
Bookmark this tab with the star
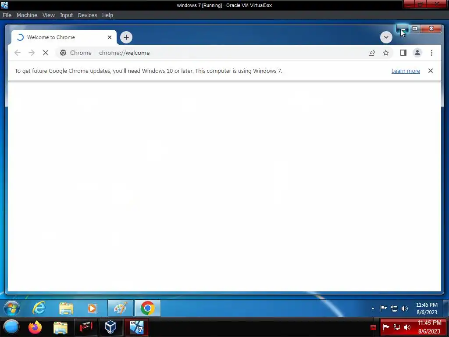(x=386, y=53)
